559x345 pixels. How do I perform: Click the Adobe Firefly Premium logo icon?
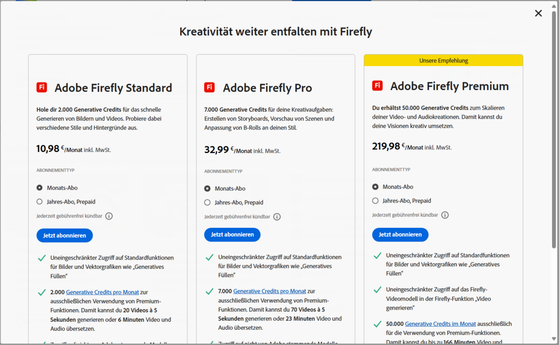[x=377, y=85]
